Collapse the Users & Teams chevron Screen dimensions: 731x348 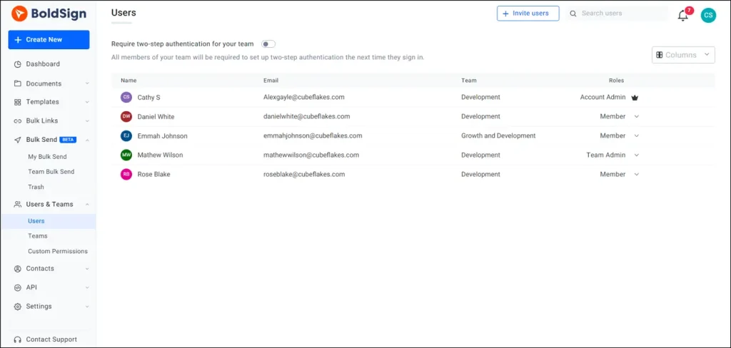tap(87, 204)
